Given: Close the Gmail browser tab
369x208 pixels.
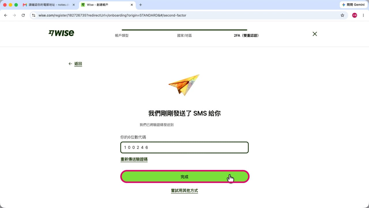Looking at the screenshot, I should [x=74, y=5].
